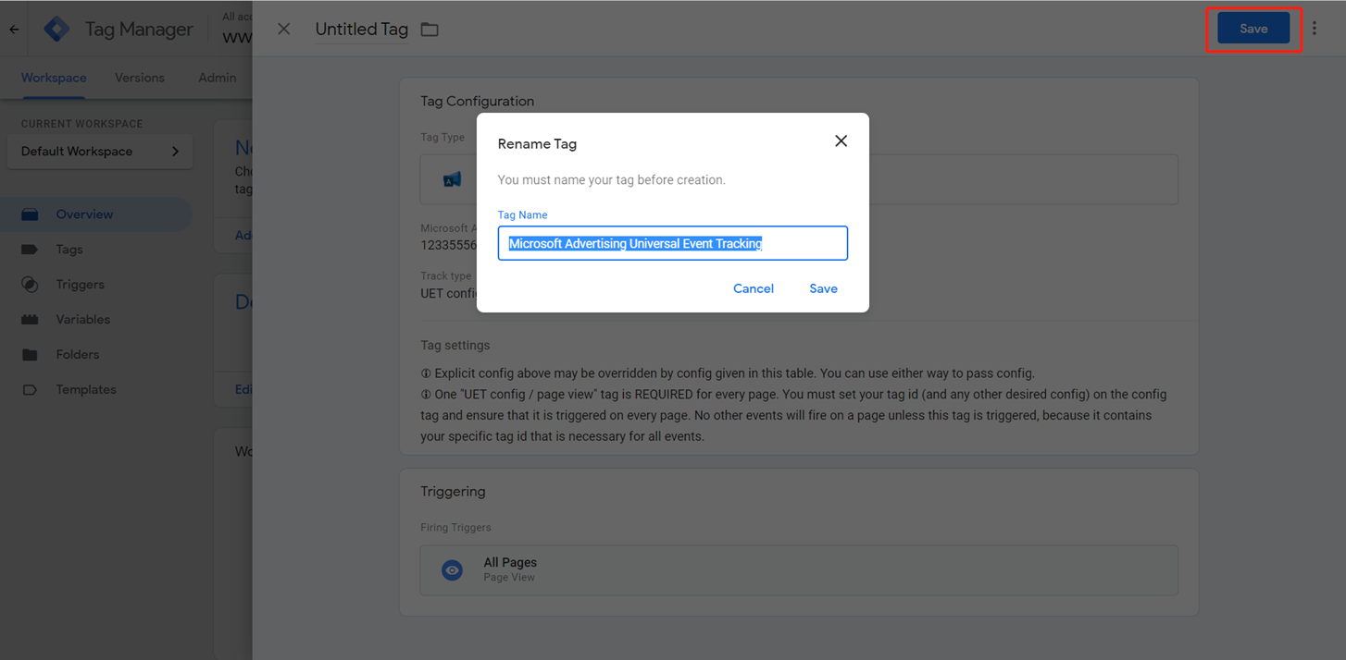Open the three-dot more options menu

pyautogui.click(x=1315, y=29)
